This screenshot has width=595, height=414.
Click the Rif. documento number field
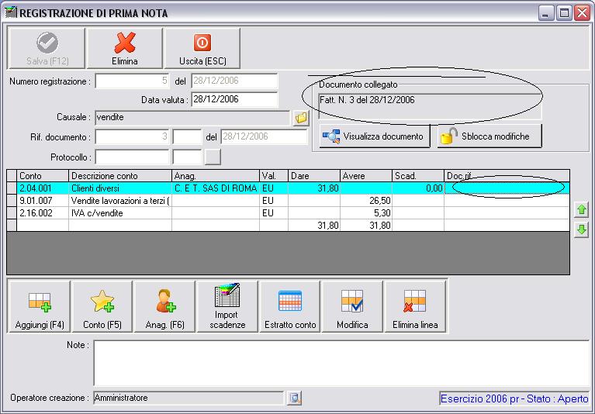click(x=133, y=137)
